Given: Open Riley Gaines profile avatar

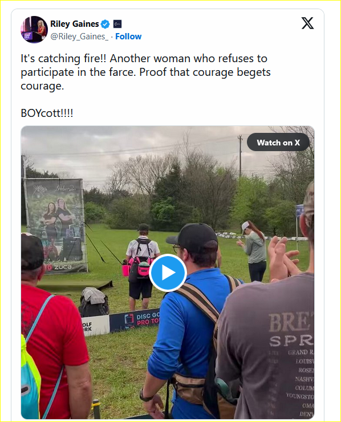Looking at the screenshot, I should 34,29.
